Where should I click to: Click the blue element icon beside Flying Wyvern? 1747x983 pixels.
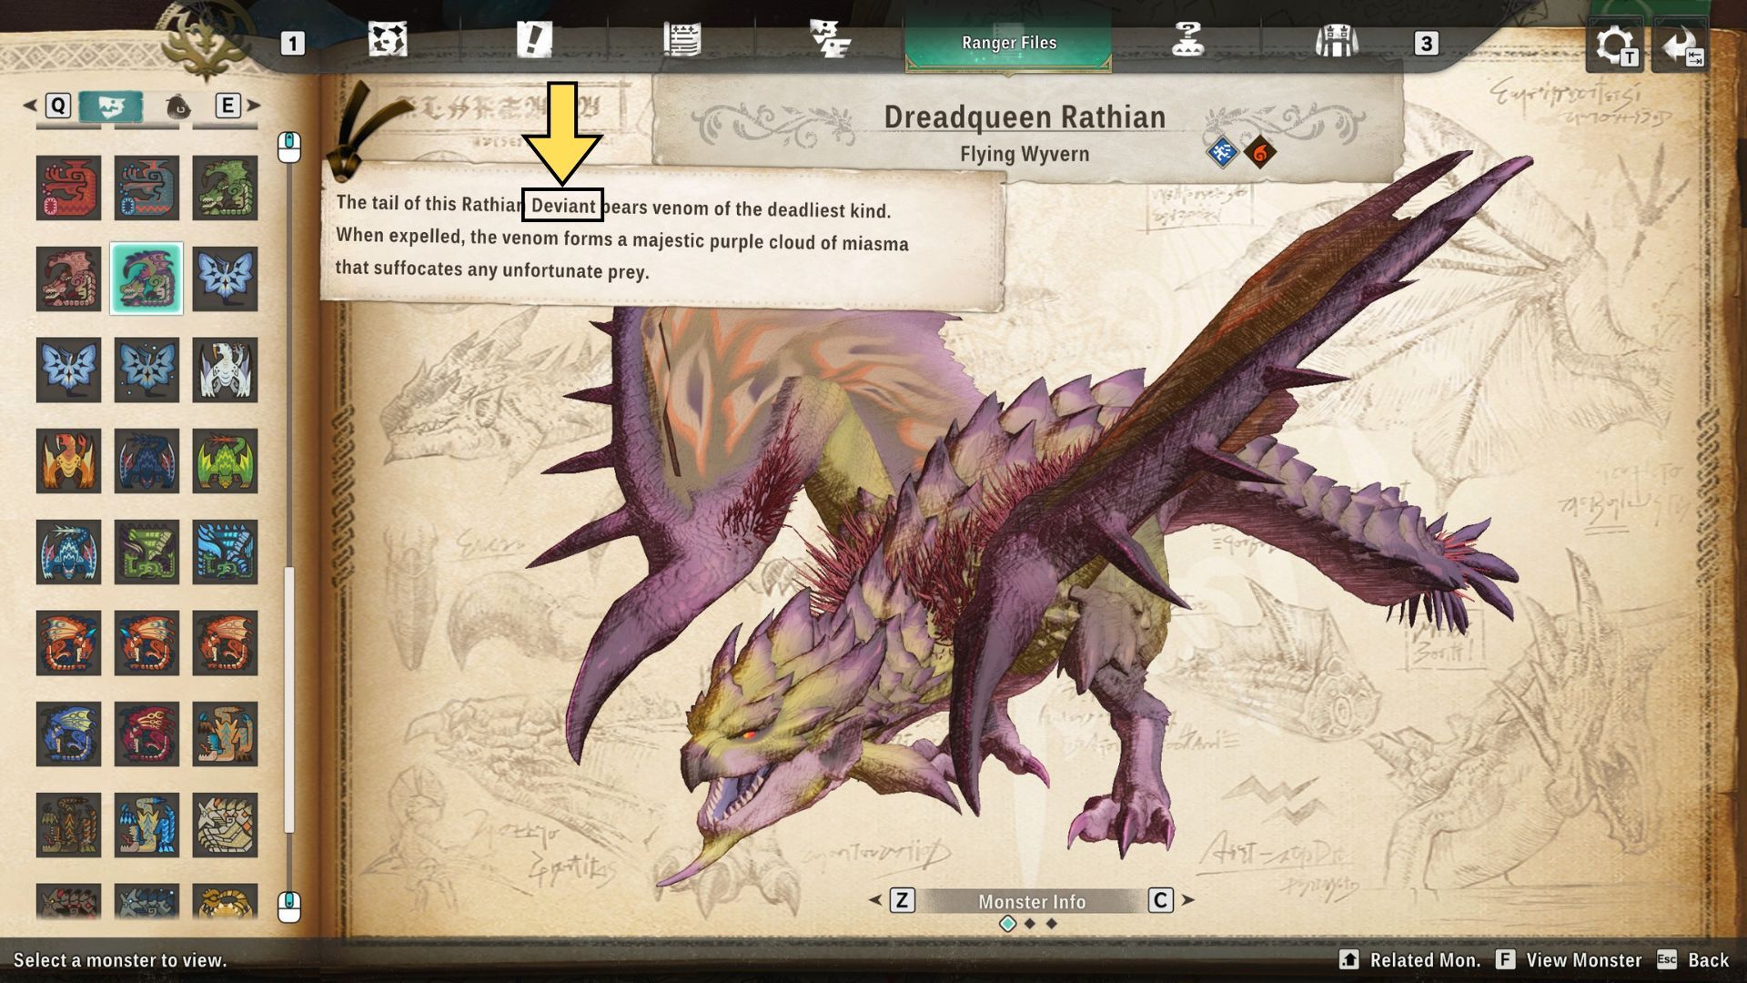click(1222, 153)
